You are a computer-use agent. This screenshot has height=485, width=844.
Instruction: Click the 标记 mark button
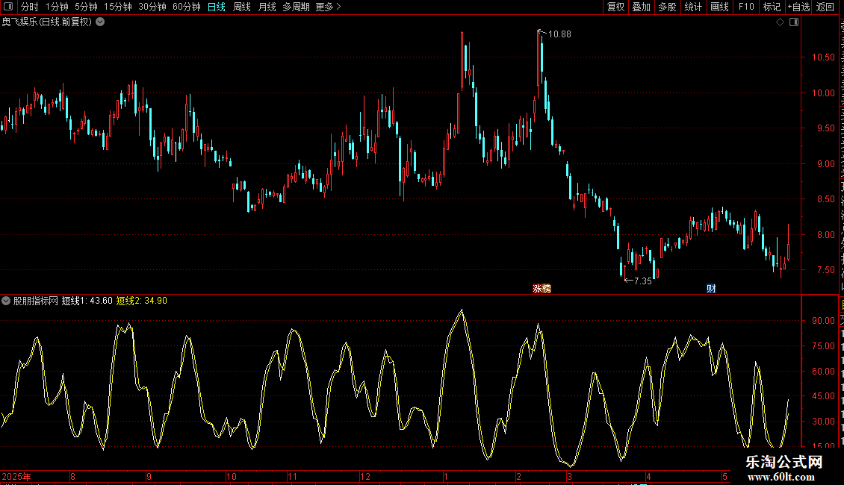click(772, 7)
